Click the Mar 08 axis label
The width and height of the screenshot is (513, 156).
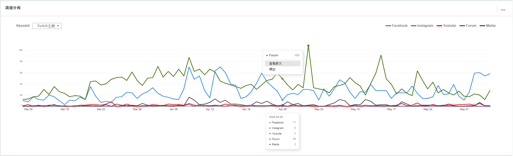click(x=28, y=109)
